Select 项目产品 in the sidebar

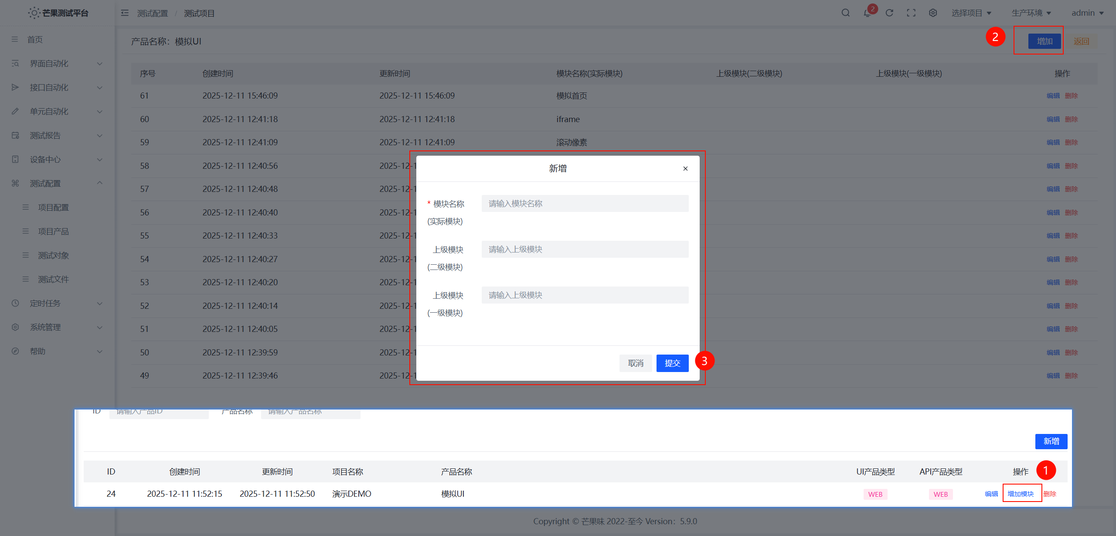pyautogui.click(x=53, y=232)
